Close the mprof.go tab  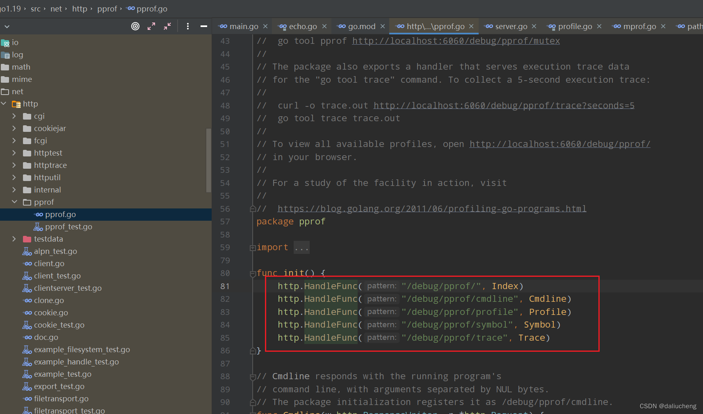(663, 26)
